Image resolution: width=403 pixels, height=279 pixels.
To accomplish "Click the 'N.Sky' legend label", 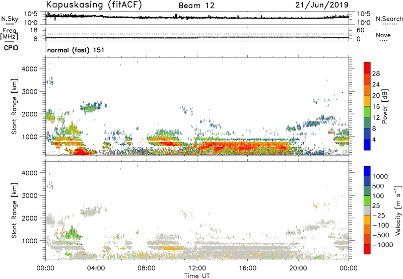I will point(10,19).
